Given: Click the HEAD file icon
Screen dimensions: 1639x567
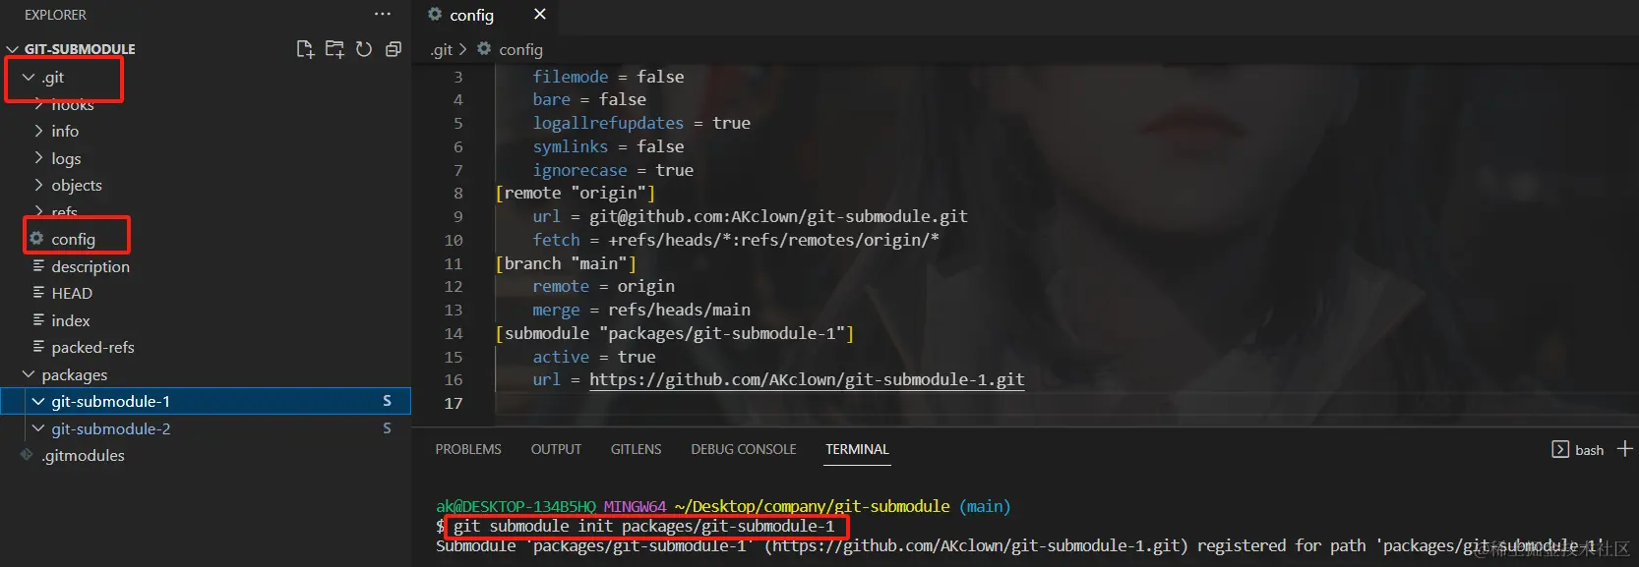Looking at the screenshot, I should (38, 293).
